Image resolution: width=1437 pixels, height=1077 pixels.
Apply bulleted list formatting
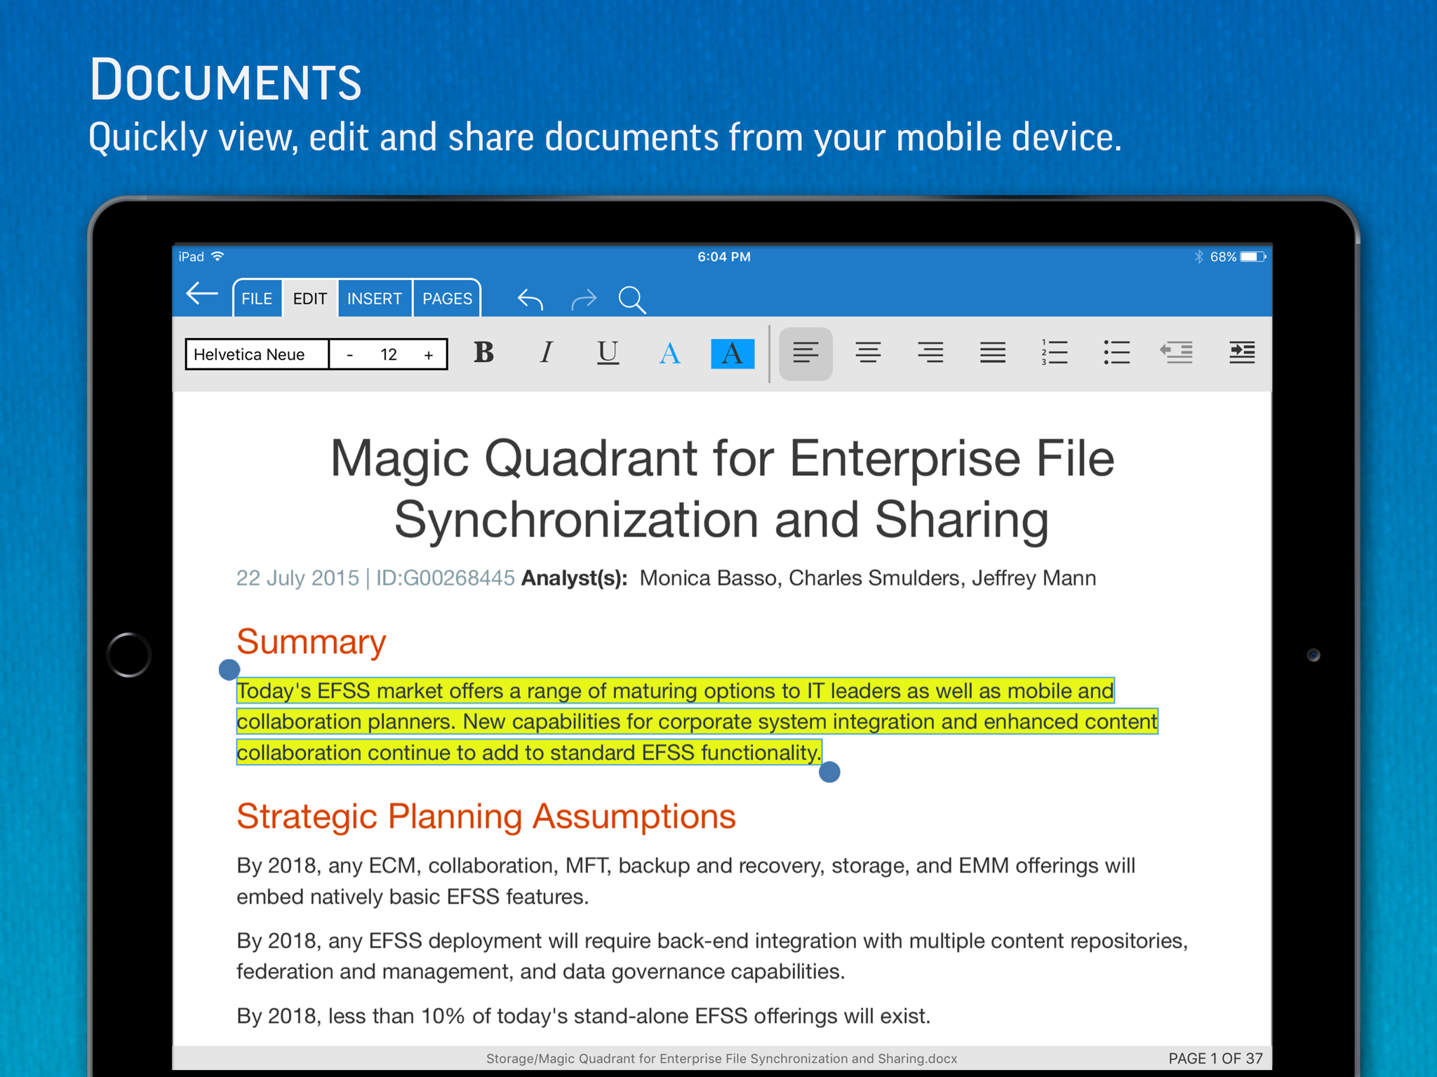[x=1116, y=353]
